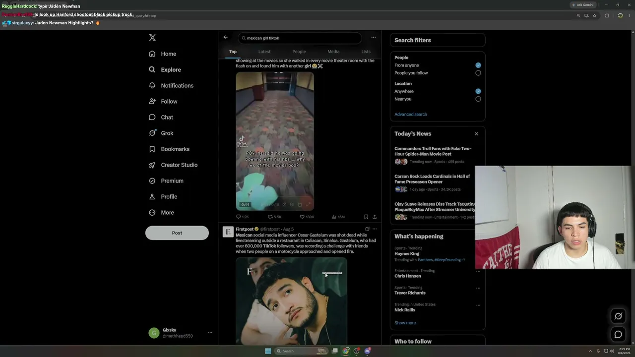Open the search options menu beside the search box
The image size is (635, 357).
point(374,37)
